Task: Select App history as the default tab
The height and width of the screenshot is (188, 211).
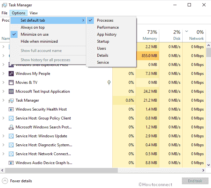Action: [111, 34]
